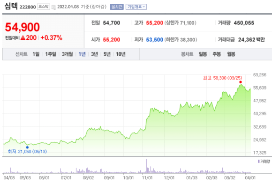Click the 거래량 legend in volume chart
The width and height of the screenshot is (272, 184).
point(264,162)
